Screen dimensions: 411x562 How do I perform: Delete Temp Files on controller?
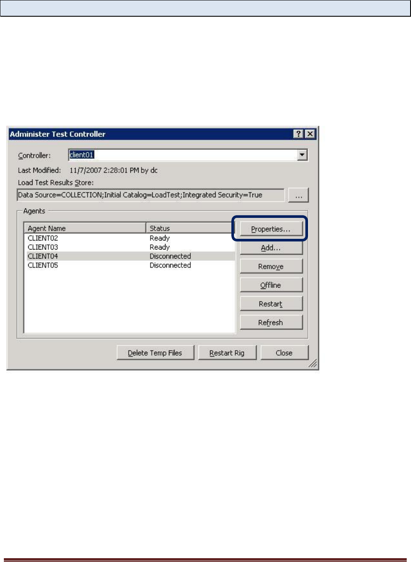(x=155, y=353)
